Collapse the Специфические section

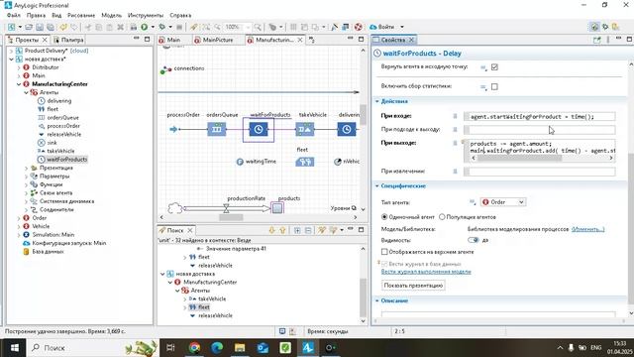click(x=376, y=185)
